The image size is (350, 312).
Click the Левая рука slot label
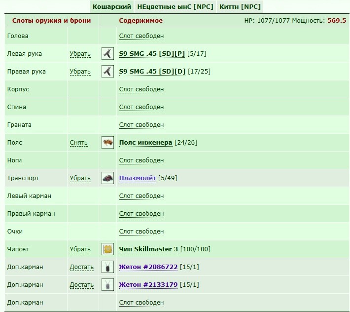(x=24, y=54)
